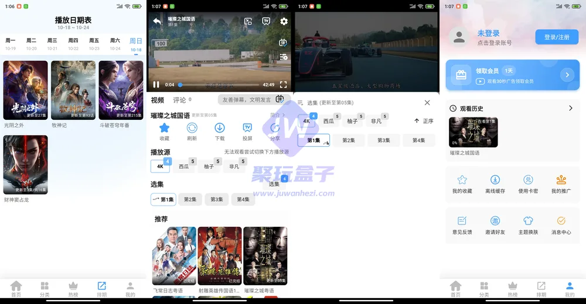586x304 pixels.
Task: Switch to 评论 tab
Action: (x=182, y=100)
